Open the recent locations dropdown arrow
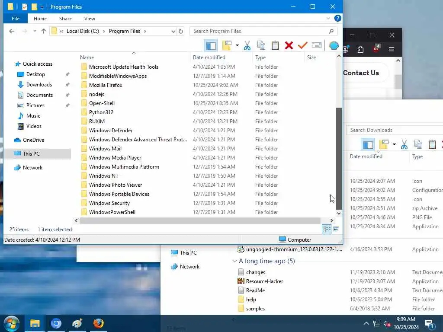Image resolution: width=443 pixels, height=332 pixels. pos(35,31)
